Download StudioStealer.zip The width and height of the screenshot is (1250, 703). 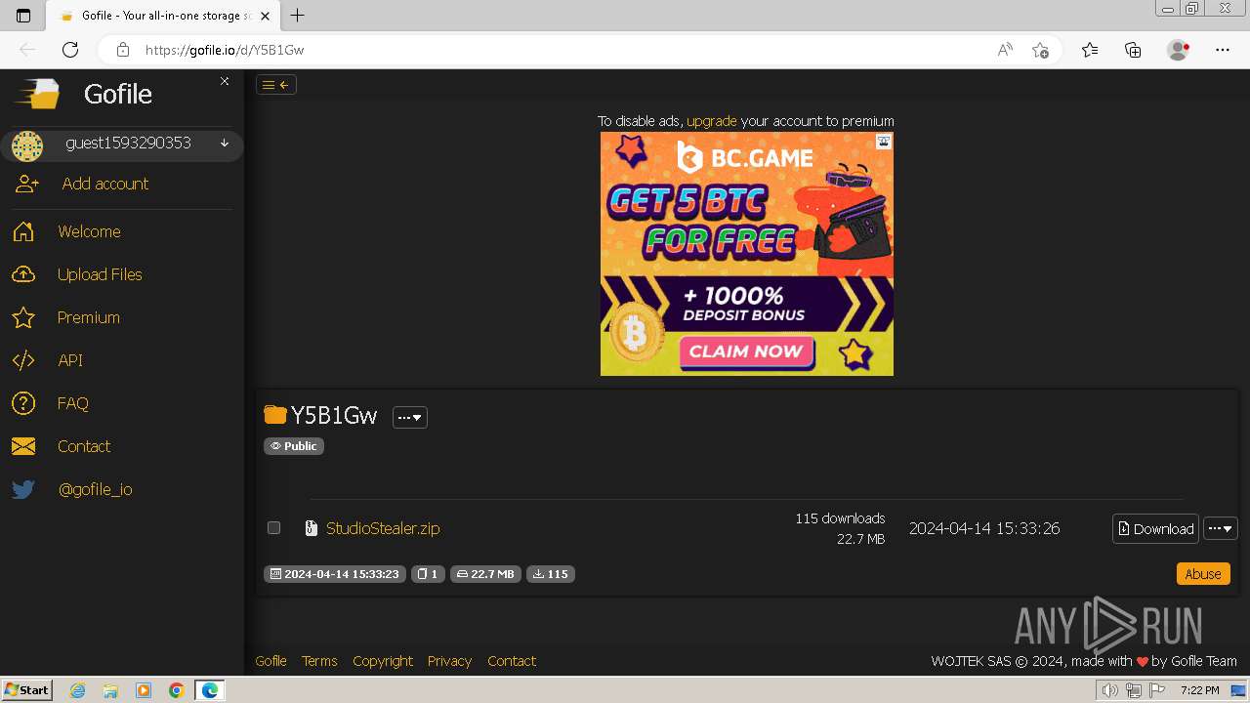point(1155,528)
